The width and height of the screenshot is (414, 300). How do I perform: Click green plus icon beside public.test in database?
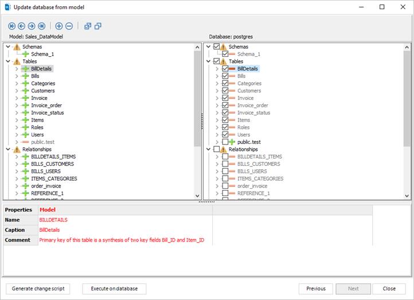pyautogui.click(x=232, y=142)
